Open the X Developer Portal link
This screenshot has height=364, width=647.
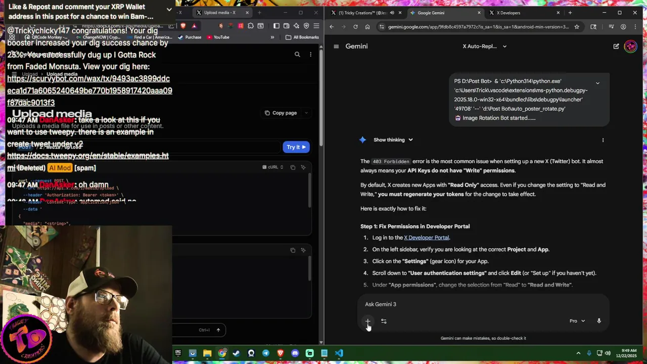[426, 238]
